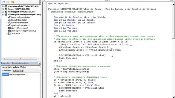Click the Лист2 worksheet icon
Screen dimensions: 175x98
tap(9, 31)
